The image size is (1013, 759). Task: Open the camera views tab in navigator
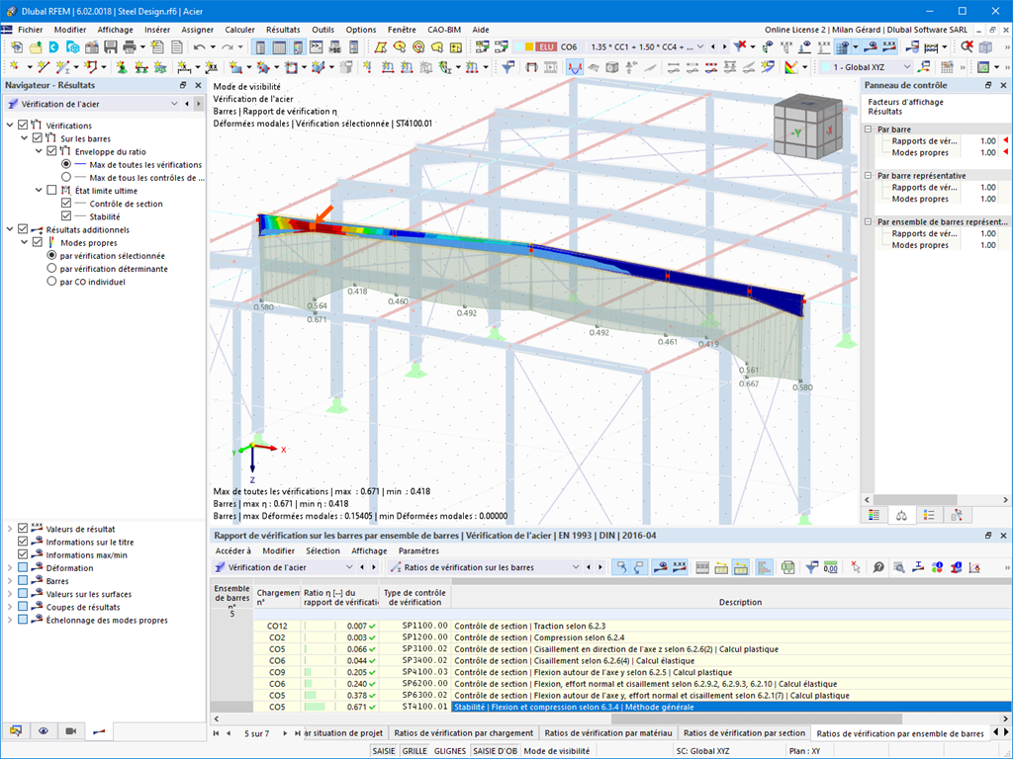(x=70, y=731)
